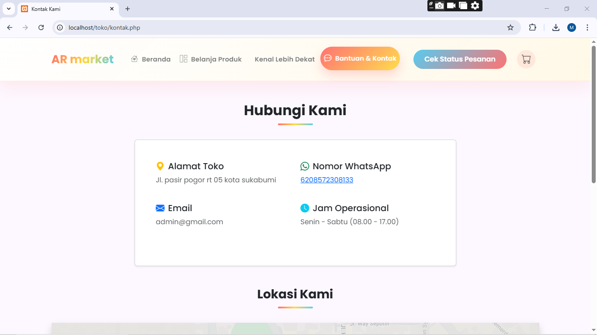Bookmark this page with the star icon
This screenshot has height=335, width=597.
[x=510, y=27]
